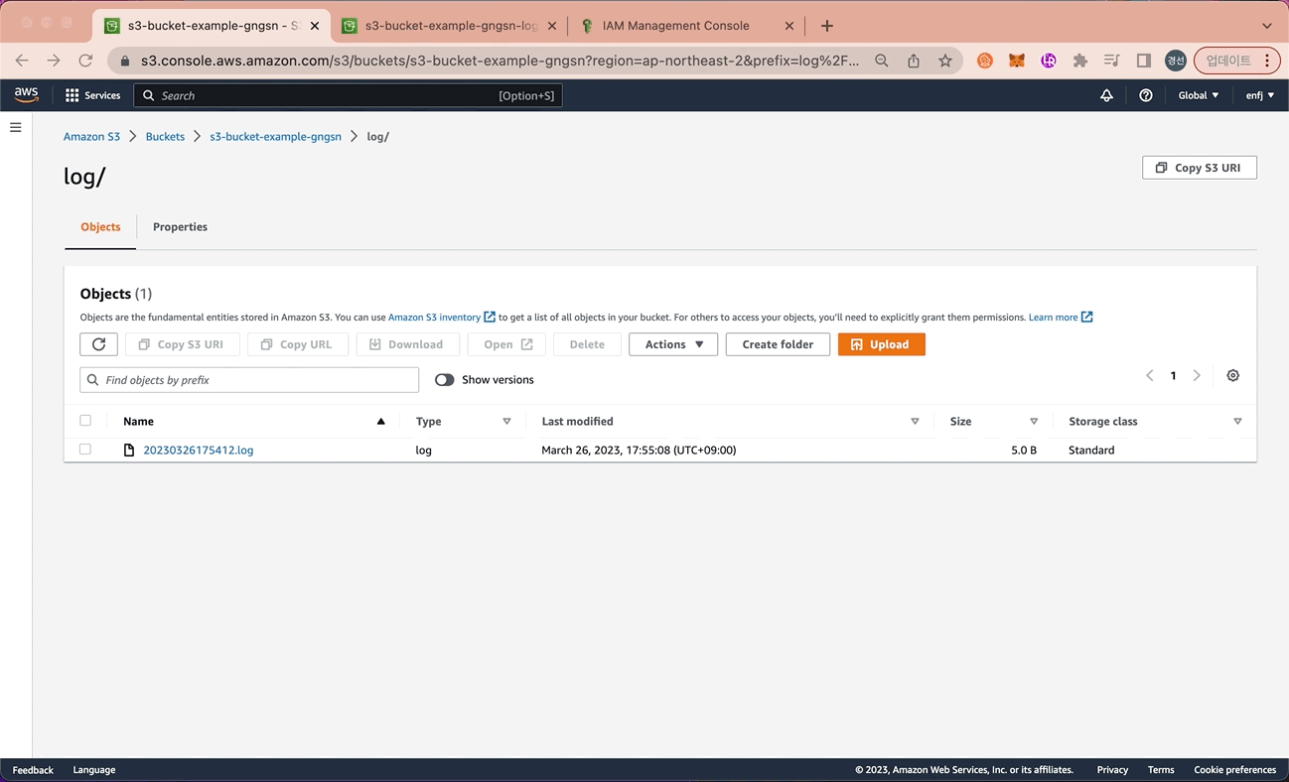The image size is (1289, 782).
Task: Sort by Size column arrow
Action: 1034,422
